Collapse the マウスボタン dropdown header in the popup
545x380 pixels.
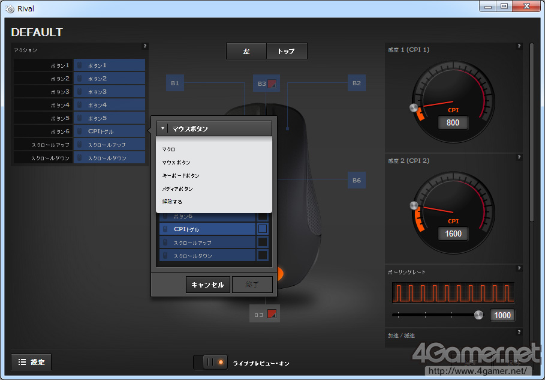point(214,128)
